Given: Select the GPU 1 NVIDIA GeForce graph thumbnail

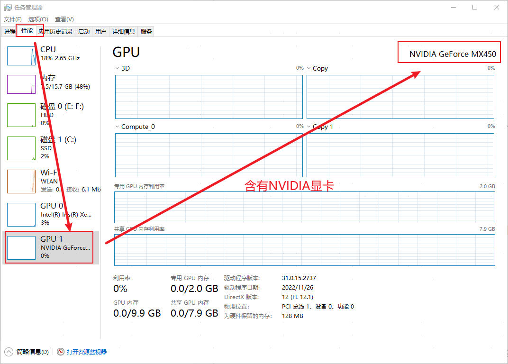Looking at the screenshot, I should (21, 248).
